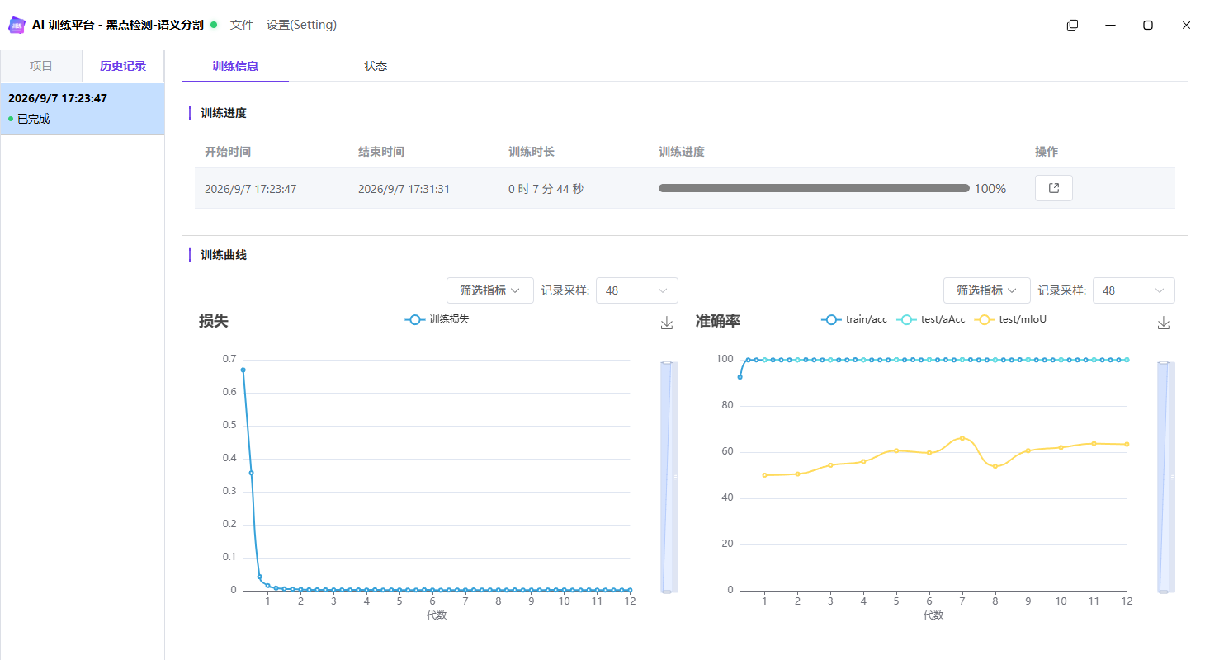Click the test/mIoU dip point at epoch 8

995,466
